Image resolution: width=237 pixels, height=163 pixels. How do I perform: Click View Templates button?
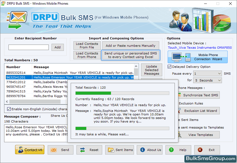click(x=199, y=135)
